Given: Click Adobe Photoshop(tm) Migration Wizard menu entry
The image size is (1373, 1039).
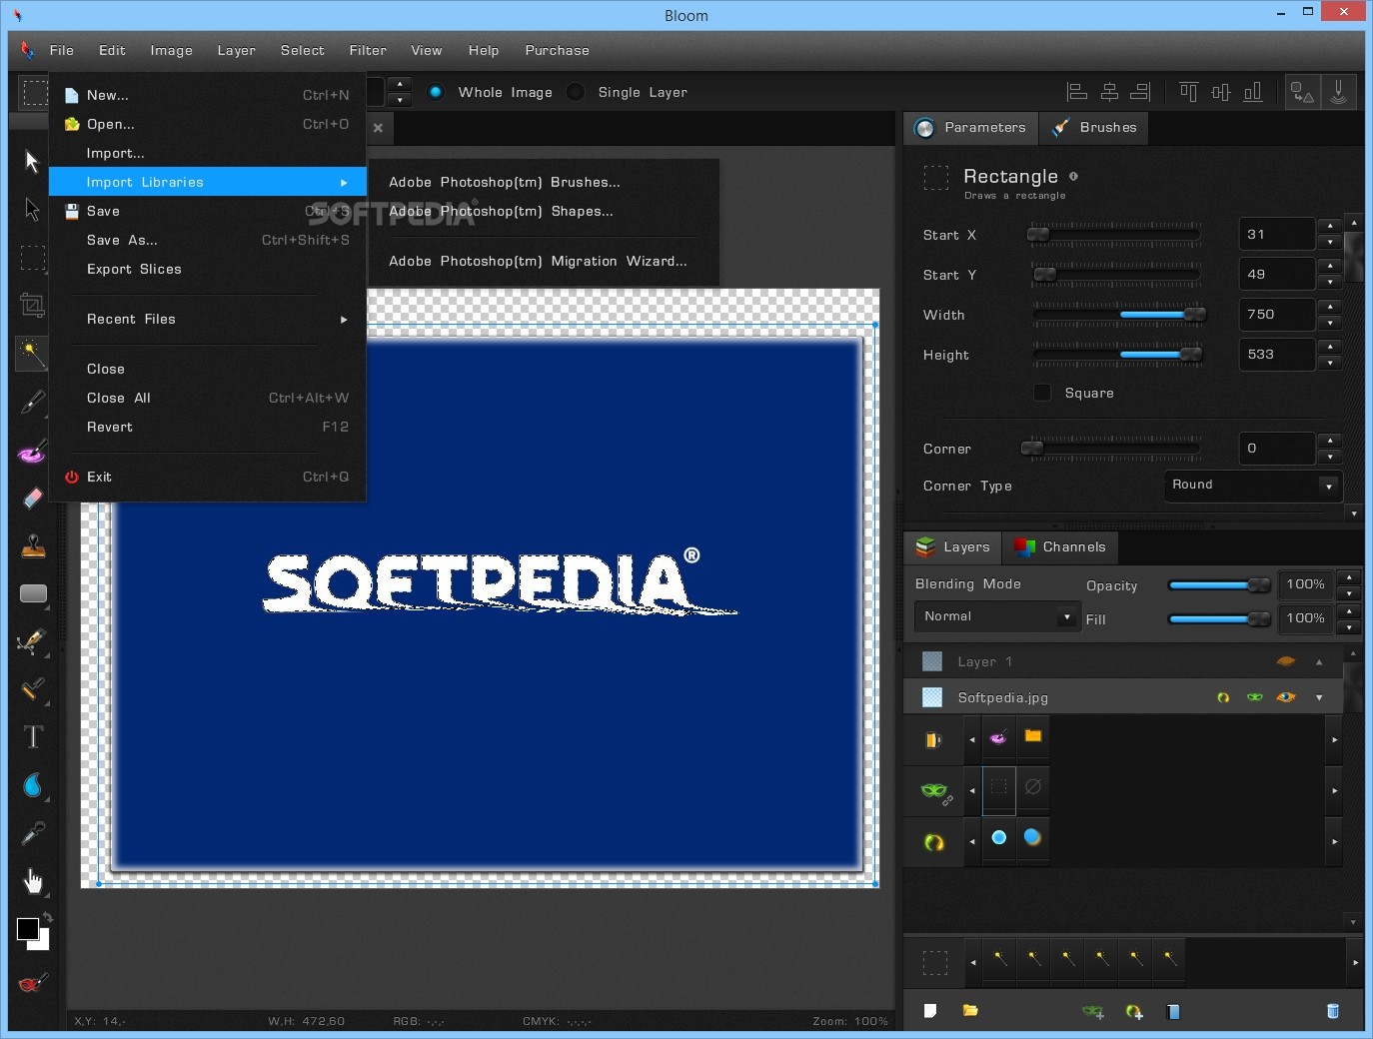Looking at the screenshot, I should pyautogui.click(x=538, y=261).
